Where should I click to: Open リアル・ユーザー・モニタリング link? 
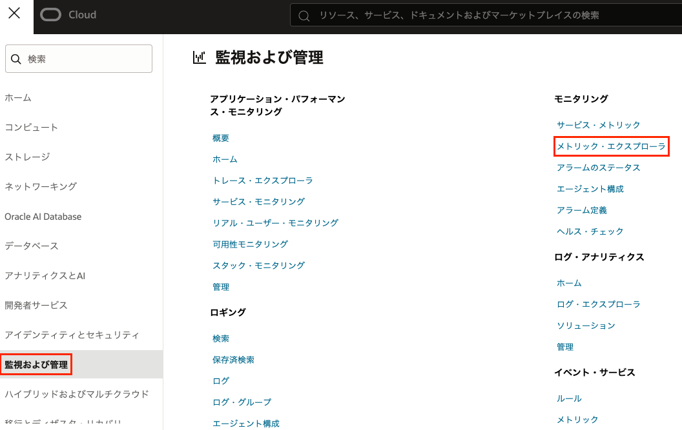click(275, 223)
